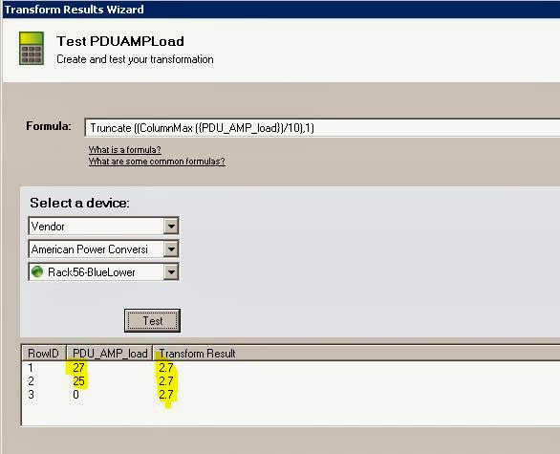This screenshot has height=454, width=560.
Task: Click the 'Select a device:' label
Action: (79, 203)
